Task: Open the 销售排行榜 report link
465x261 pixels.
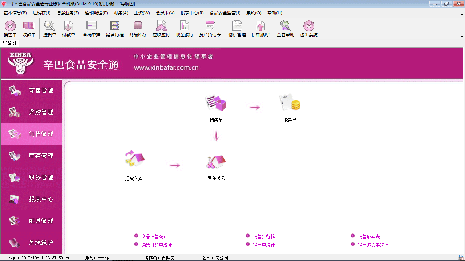Action: click(264, 236)
